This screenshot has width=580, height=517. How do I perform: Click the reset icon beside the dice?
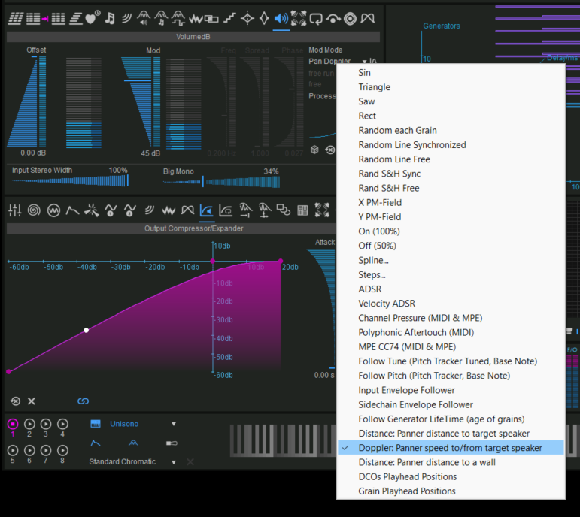(x=330, y=150)
